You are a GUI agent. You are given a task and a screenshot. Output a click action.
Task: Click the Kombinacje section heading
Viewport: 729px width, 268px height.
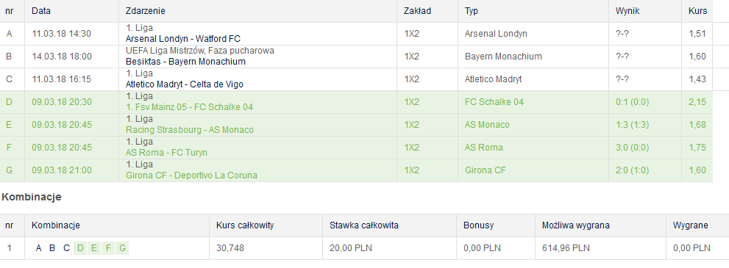[32, 197]
